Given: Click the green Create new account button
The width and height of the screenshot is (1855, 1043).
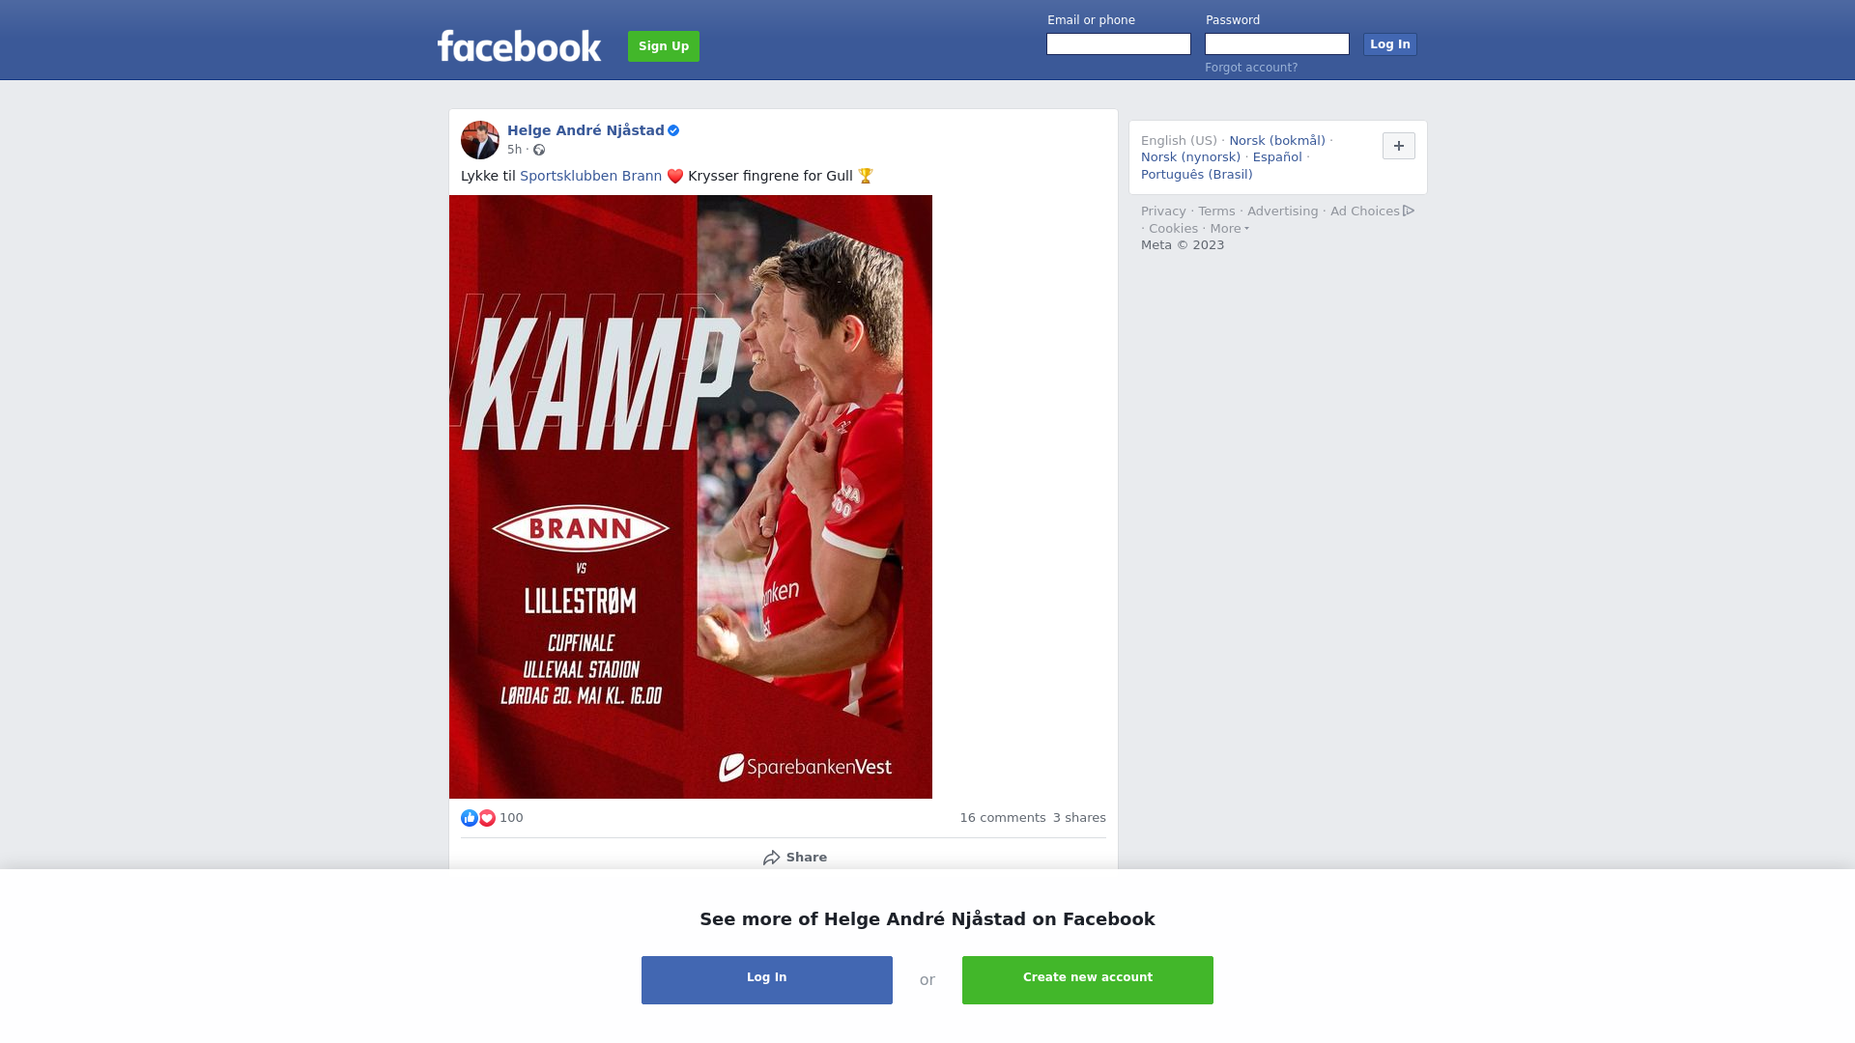Looking at the screenshot, I should [1088, 980].
